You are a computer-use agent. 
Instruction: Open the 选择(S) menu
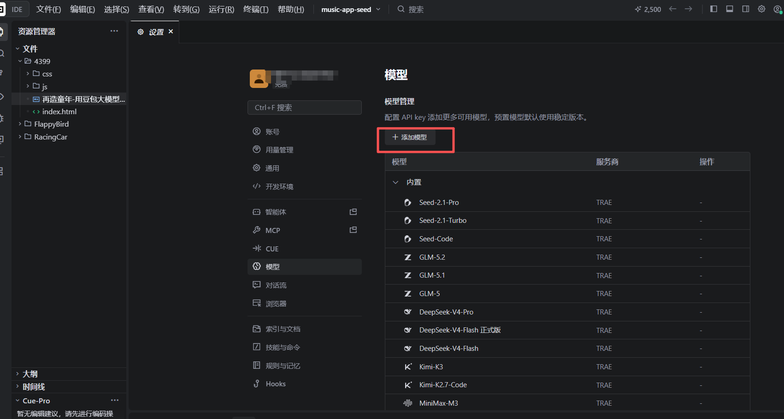(117, 9)
